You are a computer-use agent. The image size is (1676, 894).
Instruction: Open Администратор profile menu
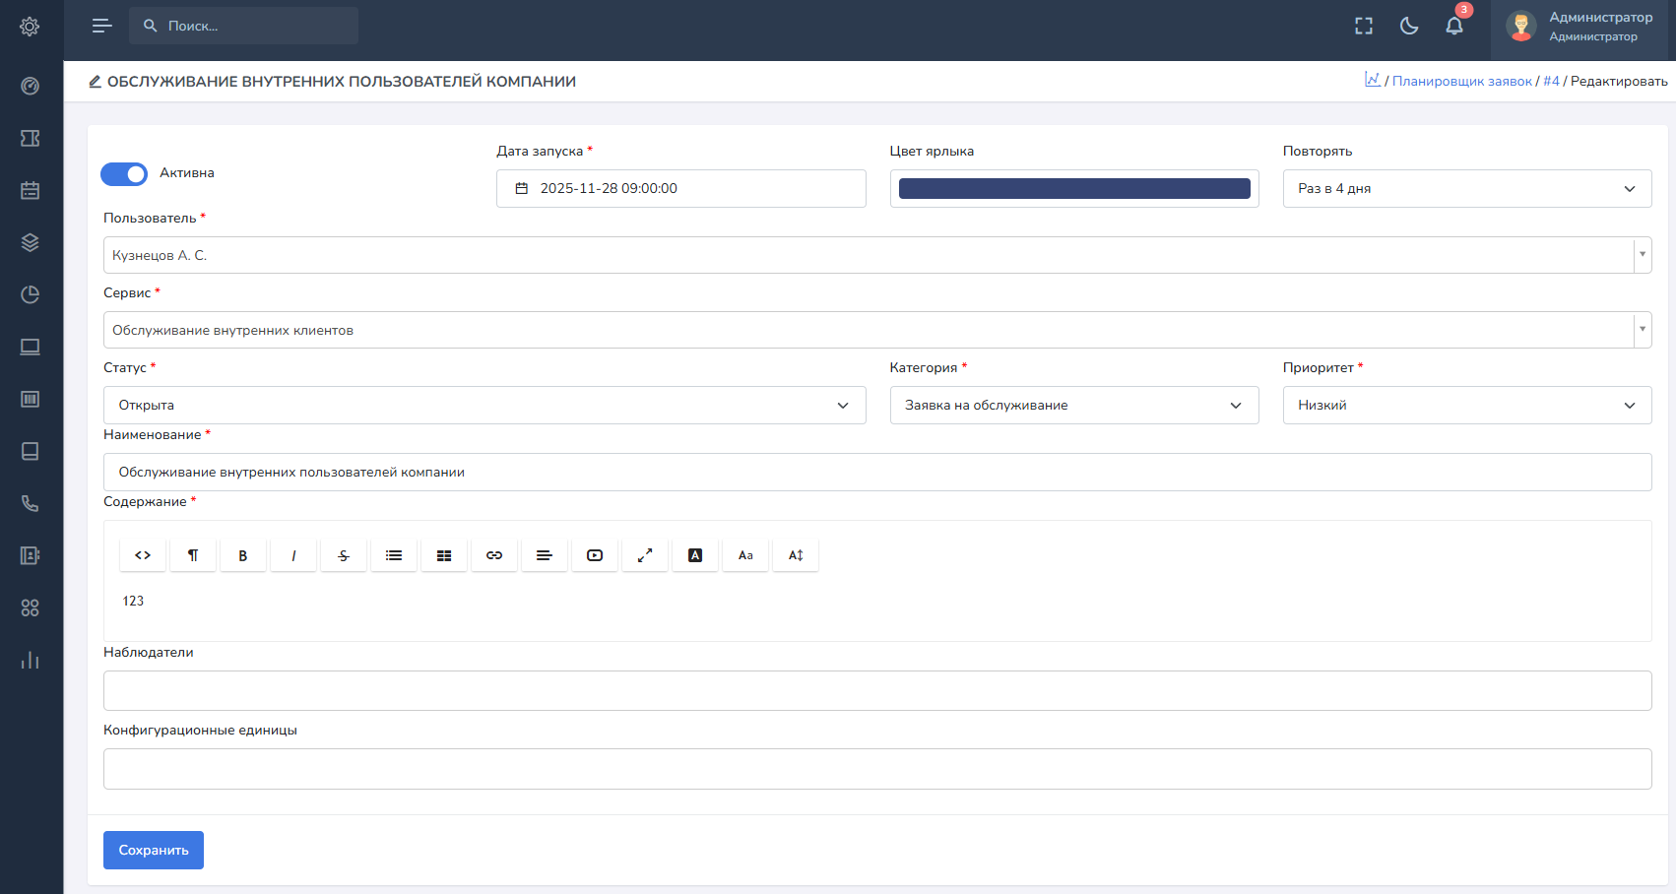click(1579, 27)
